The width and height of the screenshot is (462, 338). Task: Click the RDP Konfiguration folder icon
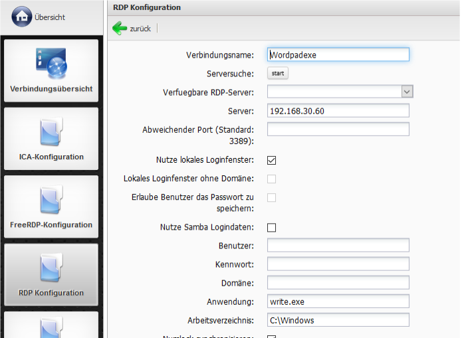[51, 268]
